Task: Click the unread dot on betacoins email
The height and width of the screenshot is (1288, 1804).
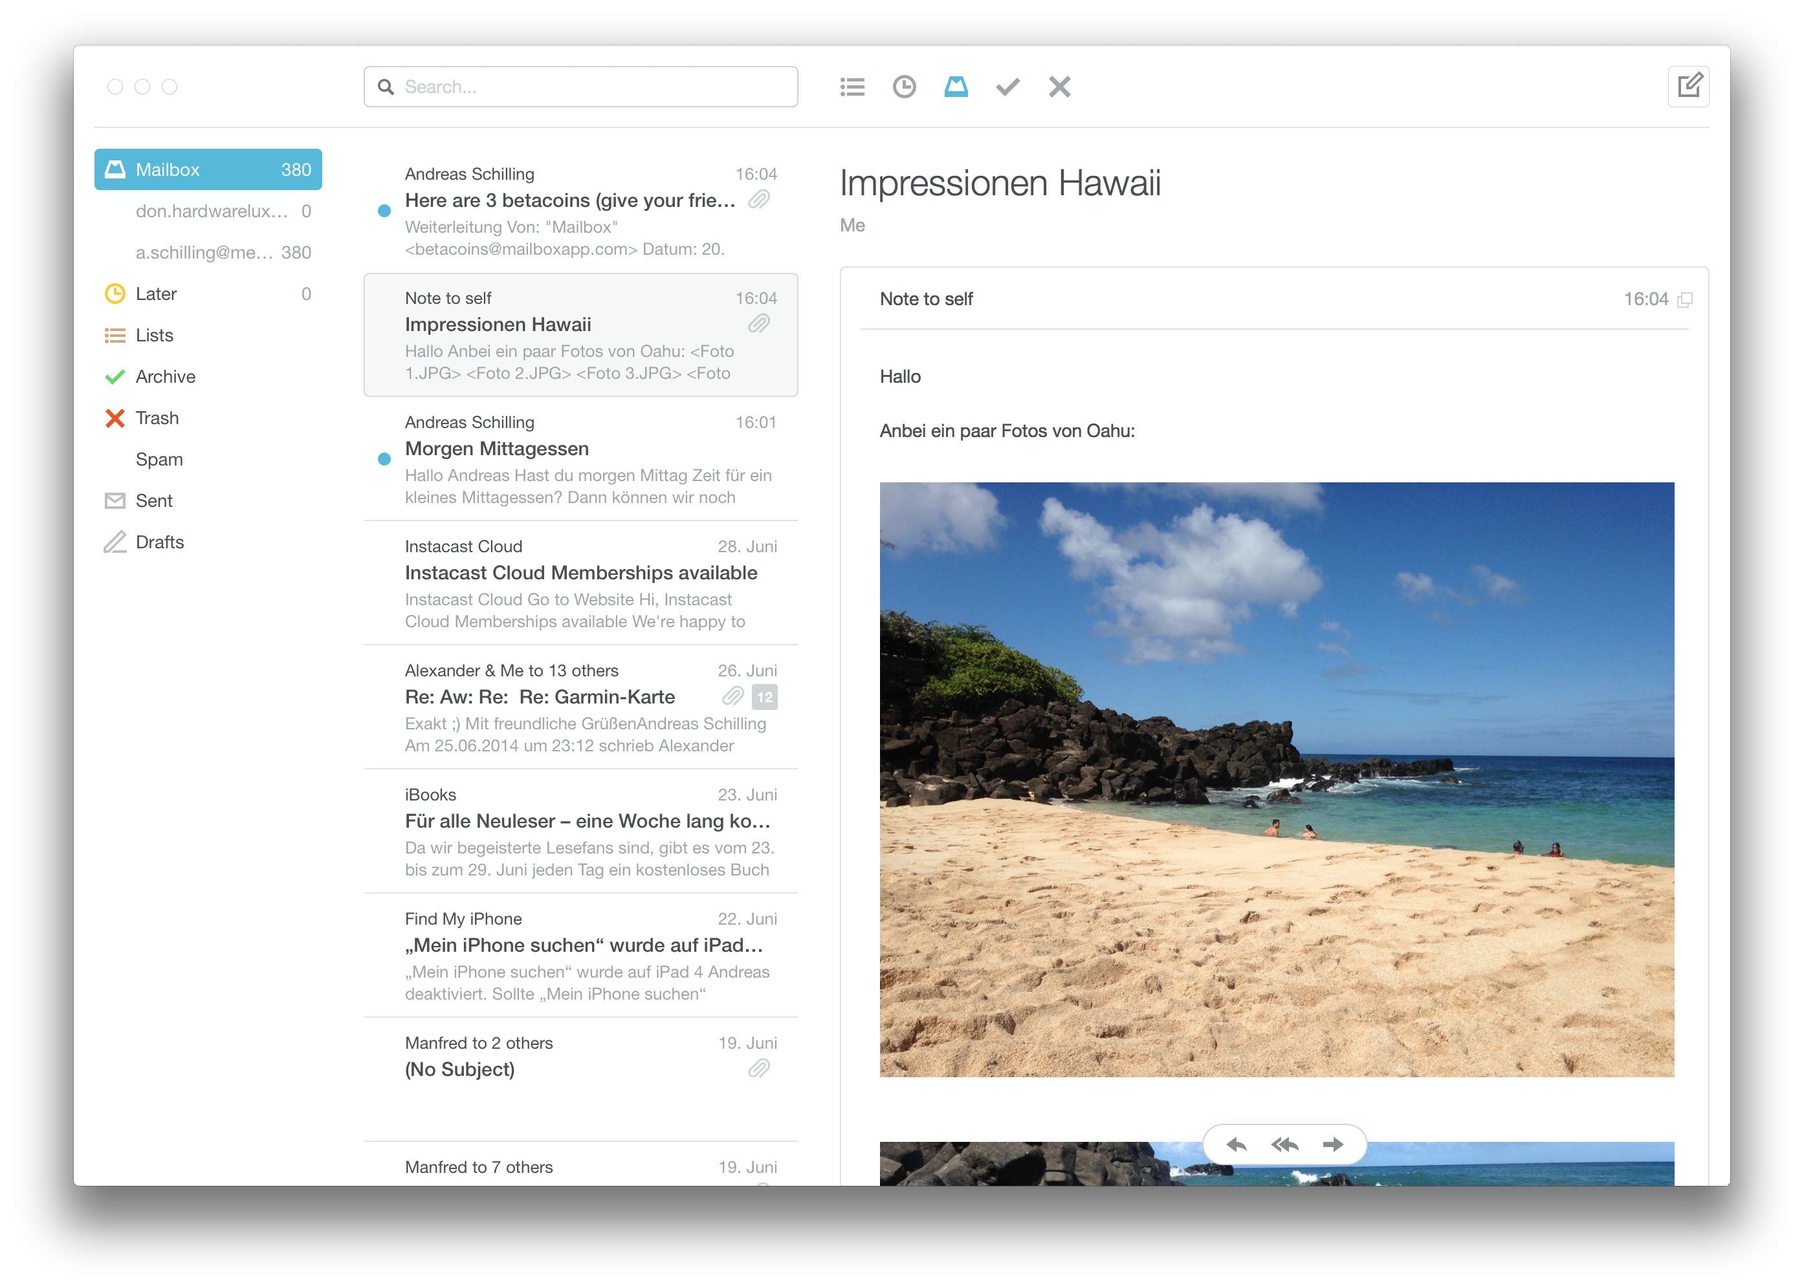Action: click(384, 210)
